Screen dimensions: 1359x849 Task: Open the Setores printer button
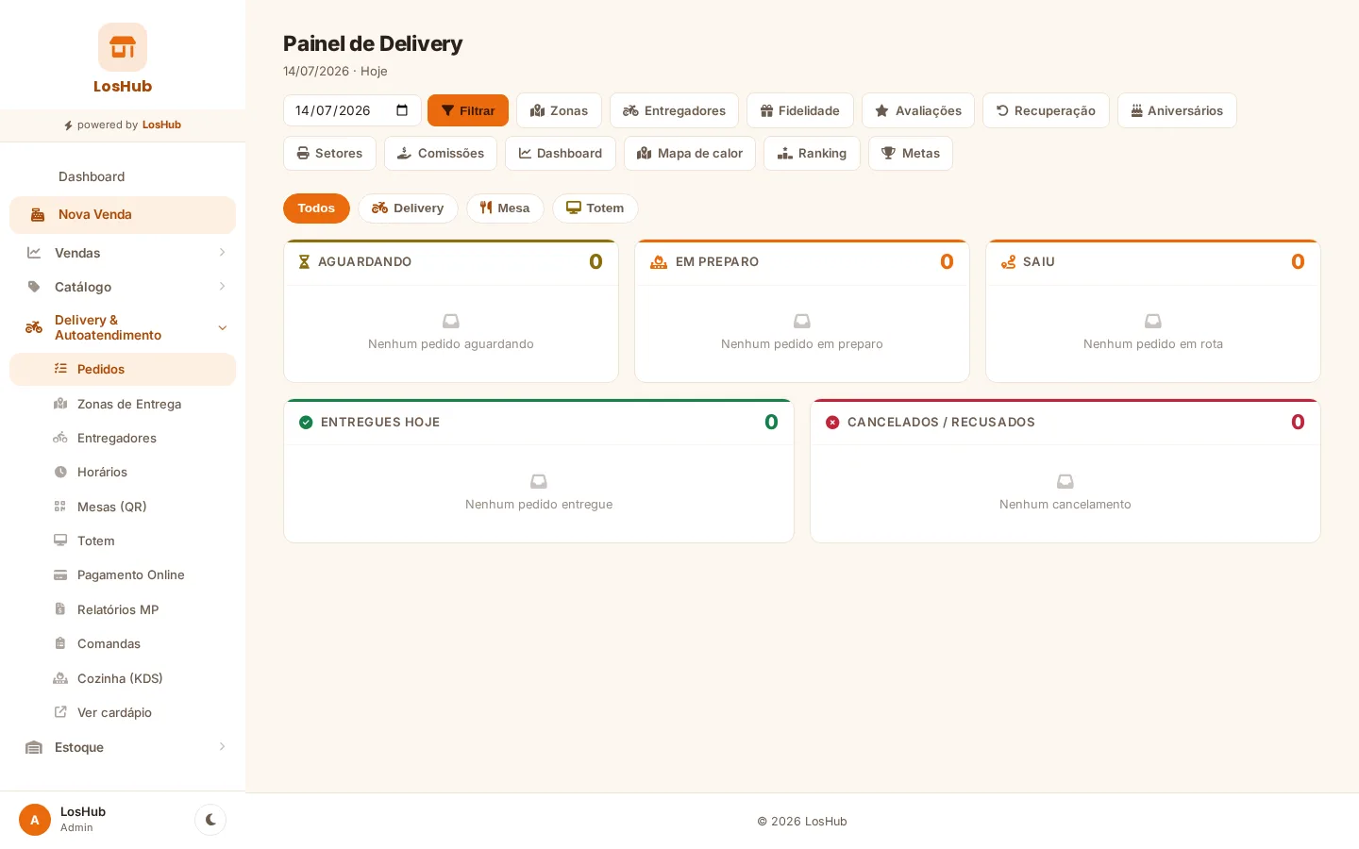click(329, 153)
